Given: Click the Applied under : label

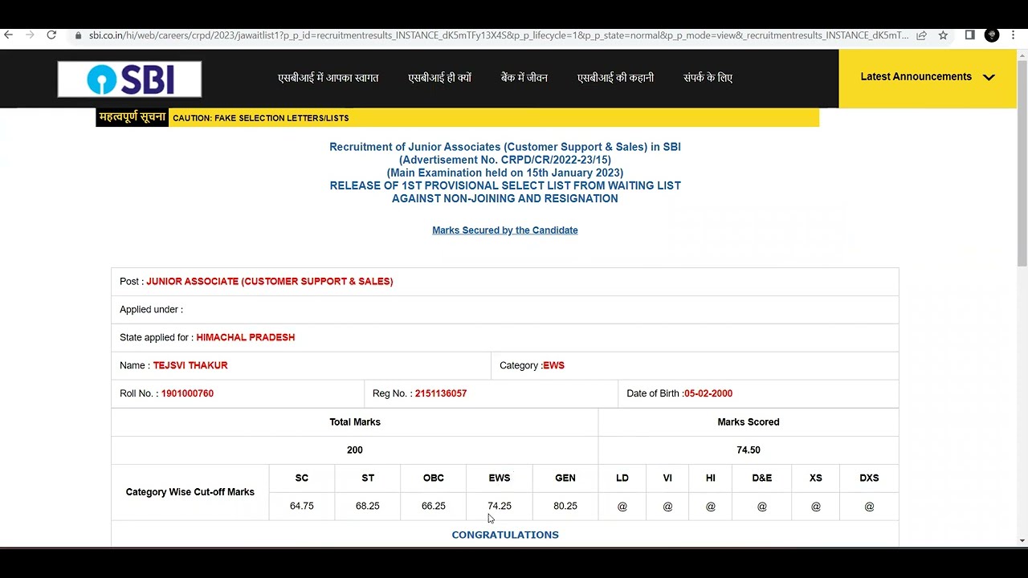Looking at the screenshot, I should tap(151, 310).
